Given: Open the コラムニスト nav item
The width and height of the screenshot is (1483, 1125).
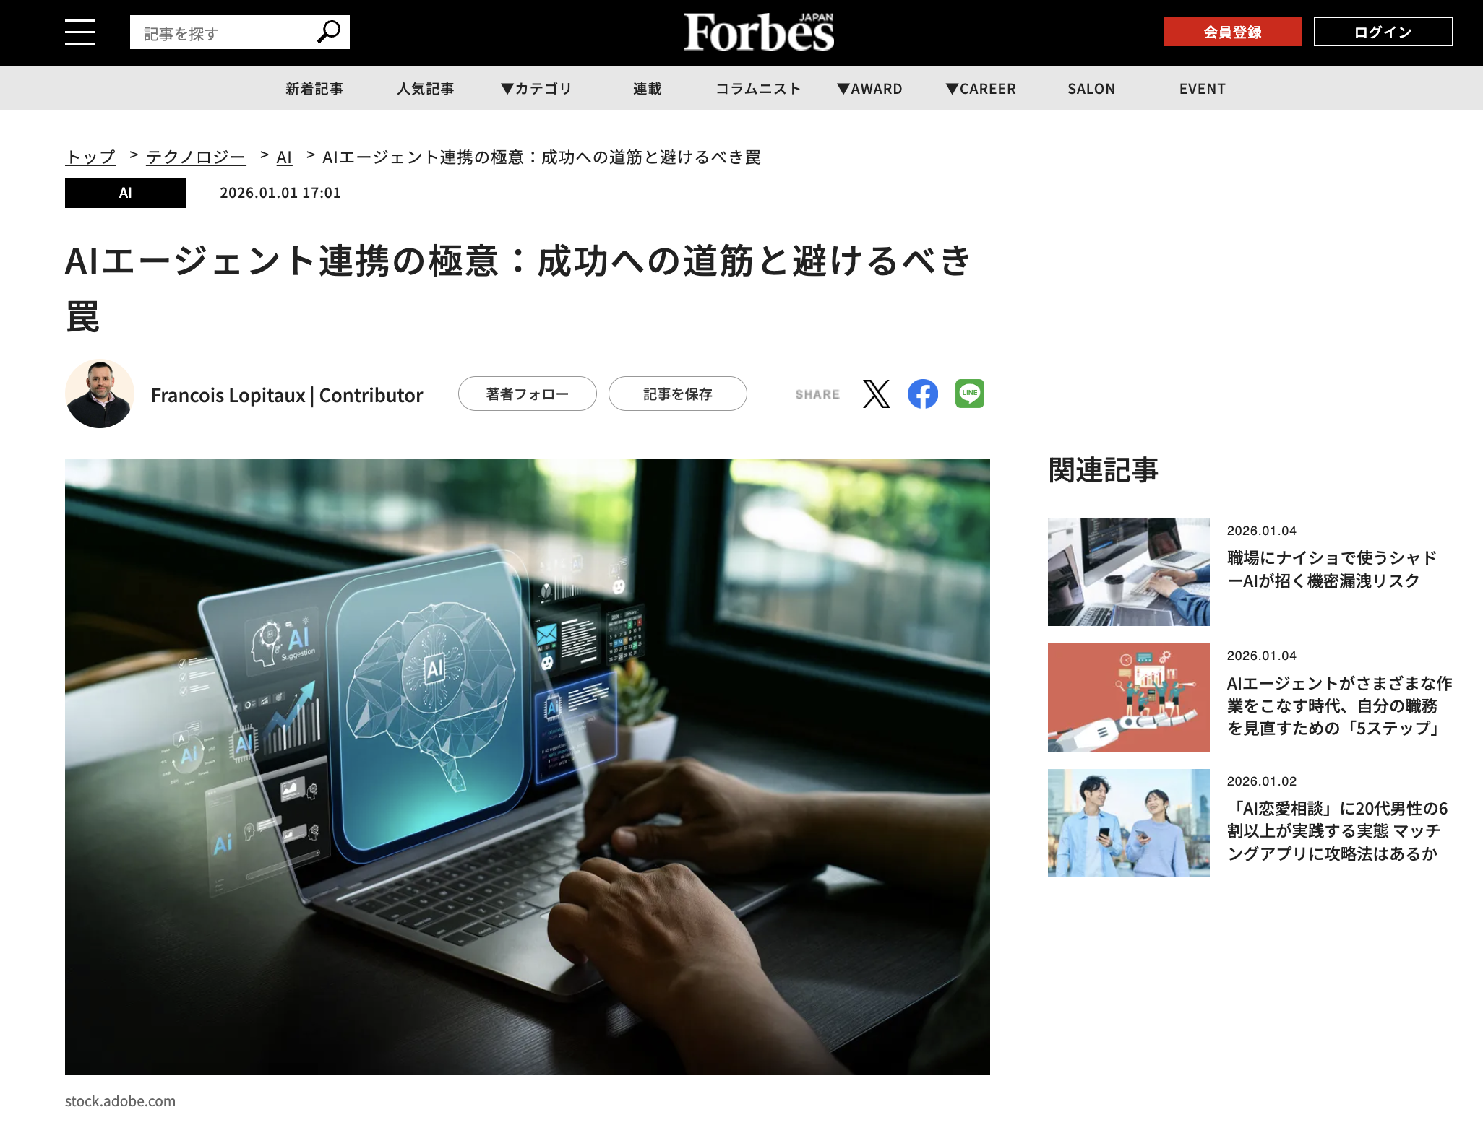Looking at the screenshot, I should [x=758, y=89].
